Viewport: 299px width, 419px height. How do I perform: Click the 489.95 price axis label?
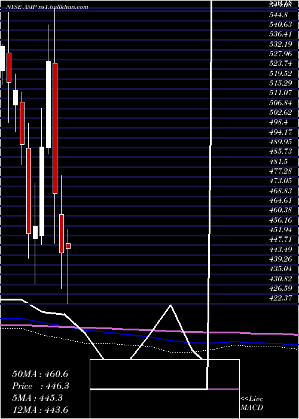point(280,142)
